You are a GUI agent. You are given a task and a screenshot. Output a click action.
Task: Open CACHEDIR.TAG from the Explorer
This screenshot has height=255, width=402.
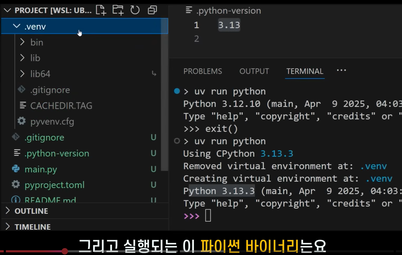pyautogui.click(x=61, y=105)
